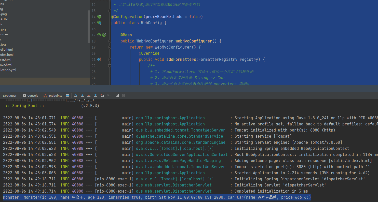The height and width of the screenshot is (202, 378).
Task: Click the webMvcConfigurer method name on line 18
Action: 194,41
